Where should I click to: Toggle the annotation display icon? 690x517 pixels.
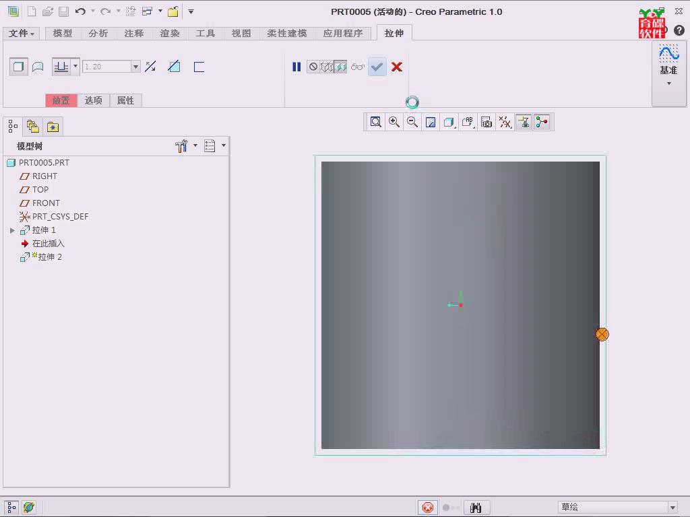pyautogui.click(x=524, y=122)
